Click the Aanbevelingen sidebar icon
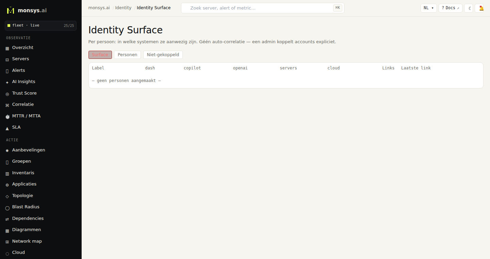The width and height of the screenshot is (490, 259). click(7, 150)
